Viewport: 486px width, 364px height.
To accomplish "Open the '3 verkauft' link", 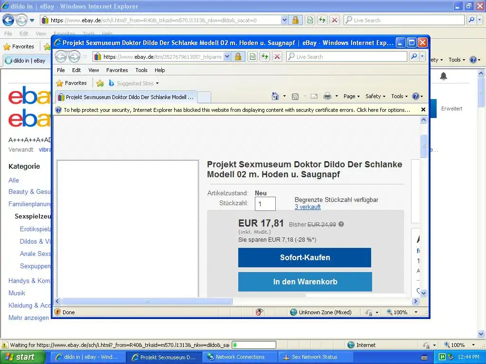I will point(308,207).
